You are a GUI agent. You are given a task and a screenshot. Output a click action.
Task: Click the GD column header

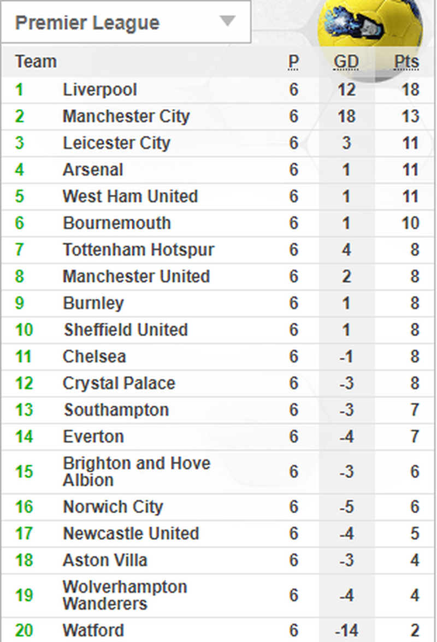click(x=346, y=62)
